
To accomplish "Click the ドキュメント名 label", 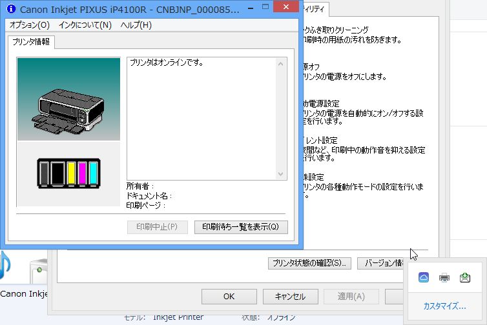I will 149,195.
